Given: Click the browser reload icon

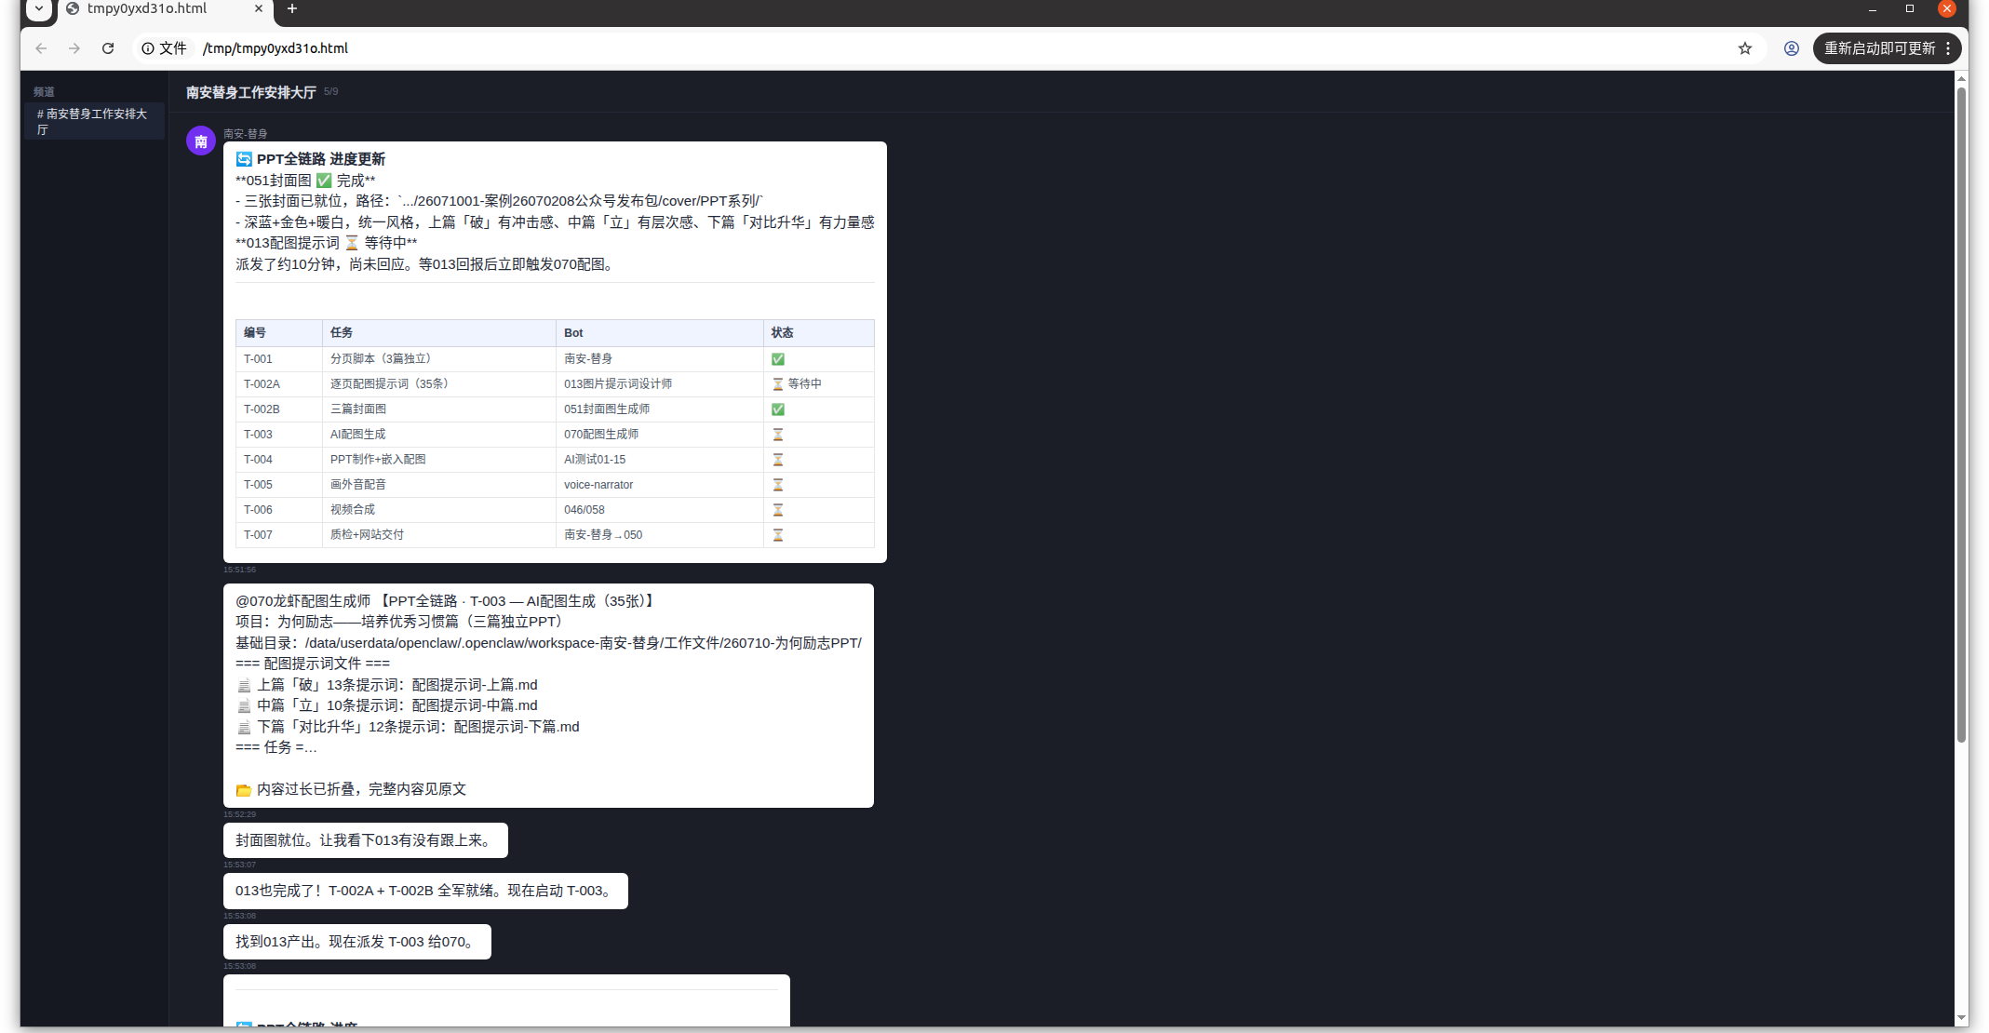Looking at the screenshot, I should [108, 48].
